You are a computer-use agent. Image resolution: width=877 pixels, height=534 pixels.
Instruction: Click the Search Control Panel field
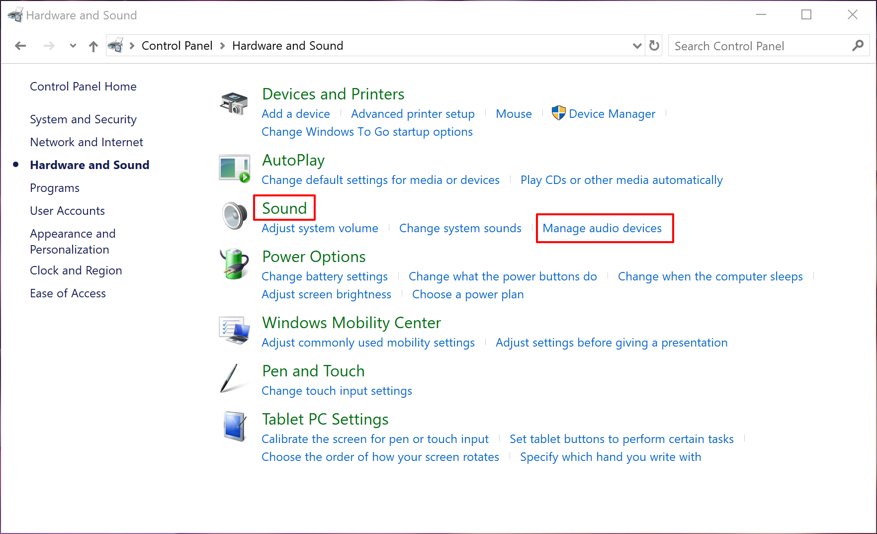tap(769, 46)
